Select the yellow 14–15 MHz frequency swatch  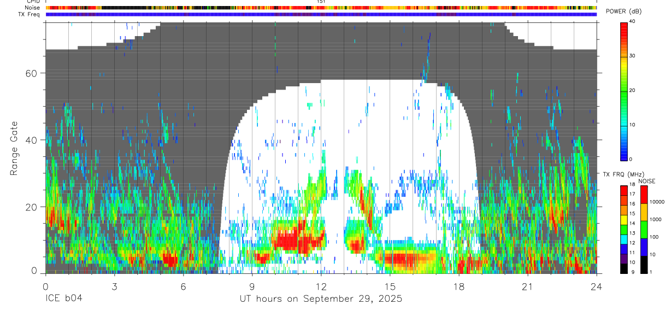(623, 220)
